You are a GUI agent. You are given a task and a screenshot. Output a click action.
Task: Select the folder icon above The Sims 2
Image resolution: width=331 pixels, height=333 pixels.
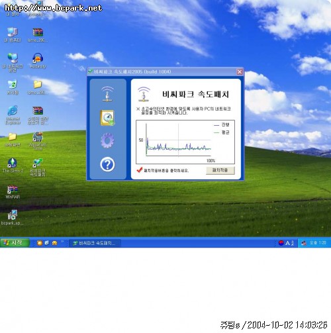(13, 140)
